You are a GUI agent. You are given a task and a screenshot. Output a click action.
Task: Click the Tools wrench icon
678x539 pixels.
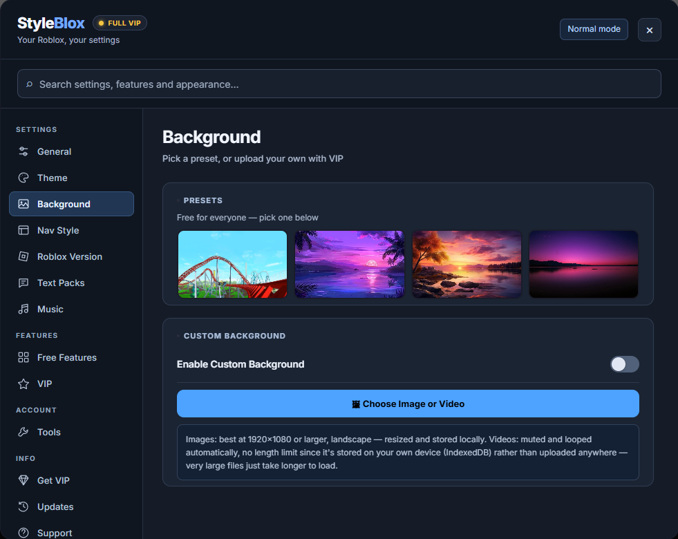pos(23,433)
